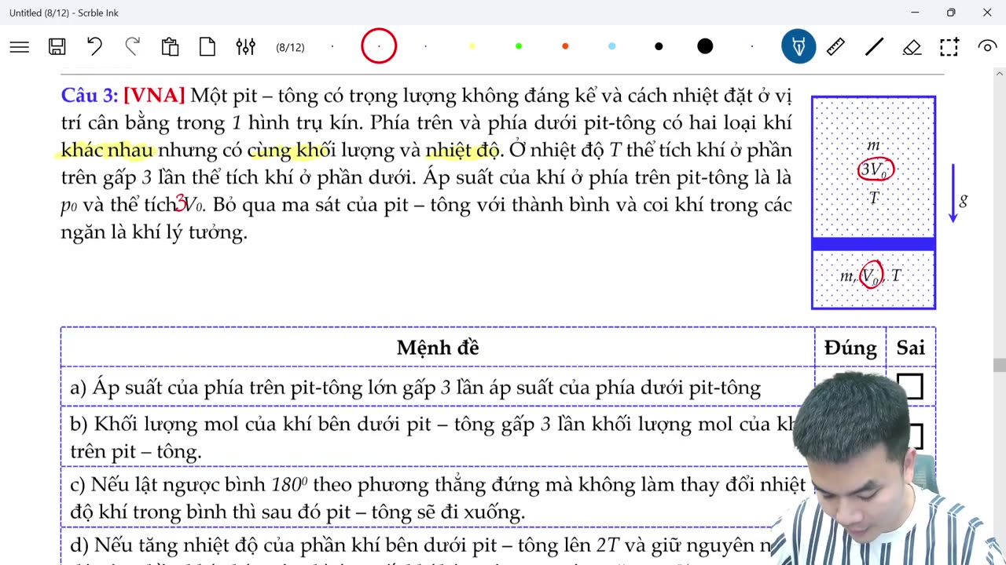Screen dimensions: 1006x565
Task: Select the largest black pen dot
Action: pyautogui.click(x=705, y=47)
